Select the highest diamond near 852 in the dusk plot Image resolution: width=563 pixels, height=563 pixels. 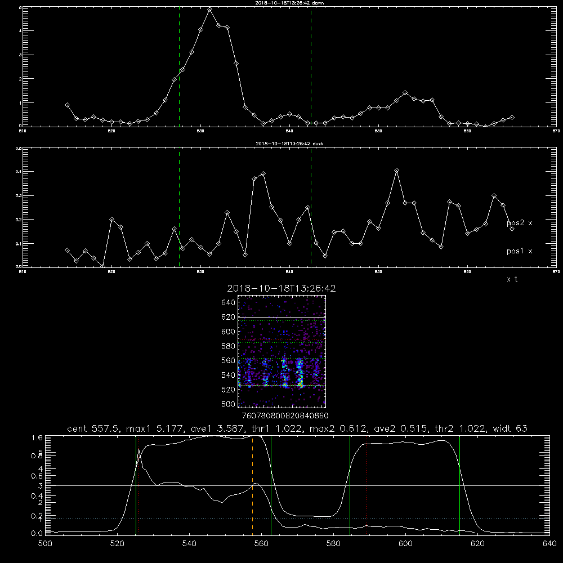(396, 170)
